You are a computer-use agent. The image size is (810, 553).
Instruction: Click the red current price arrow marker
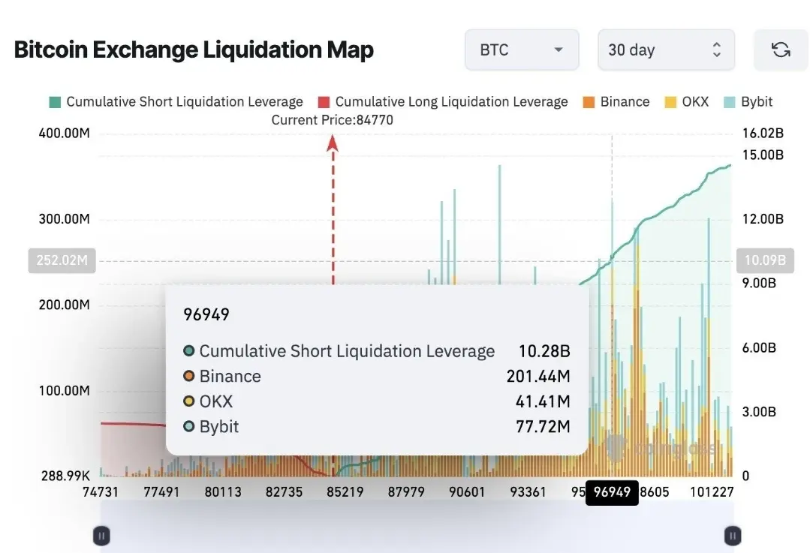333,143
